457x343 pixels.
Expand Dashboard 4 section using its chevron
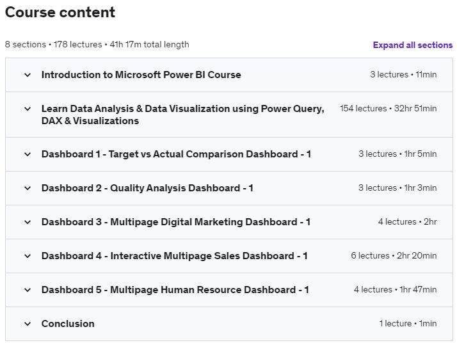click(x=28, y=256)
